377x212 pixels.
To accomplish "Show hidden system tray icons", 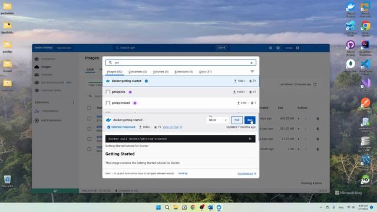I will [x=321, y=207].
